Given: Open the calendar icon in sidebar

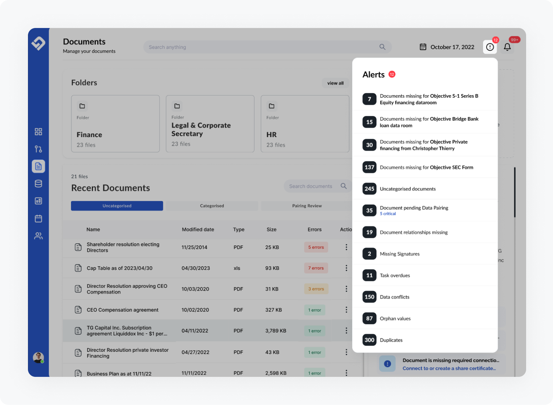Looking at the screenshot, I should [x=38, y=218].
